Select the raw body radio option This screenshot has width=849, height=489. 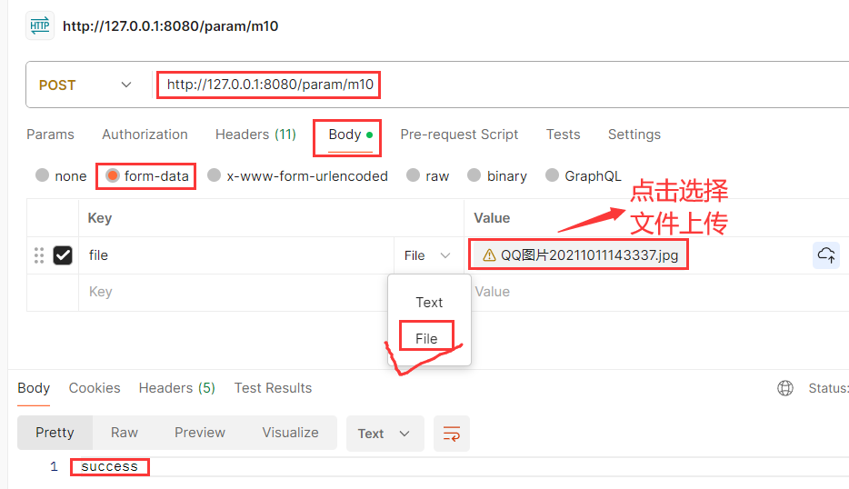[413, 175]
